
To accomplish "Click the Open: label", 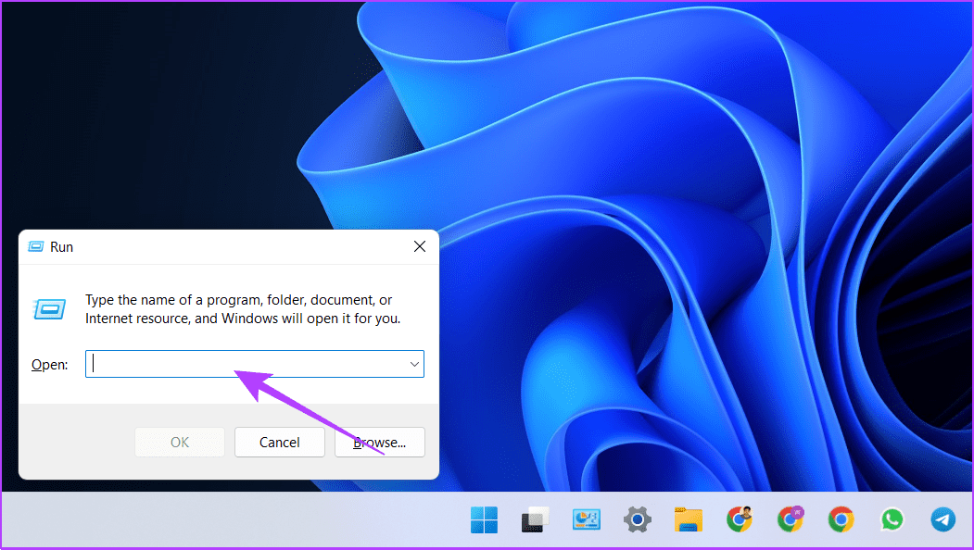I will [x=50, y=365].
